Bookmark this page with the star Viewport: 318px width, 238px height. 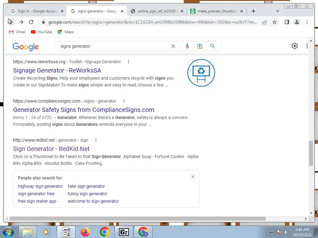point(275,22)
